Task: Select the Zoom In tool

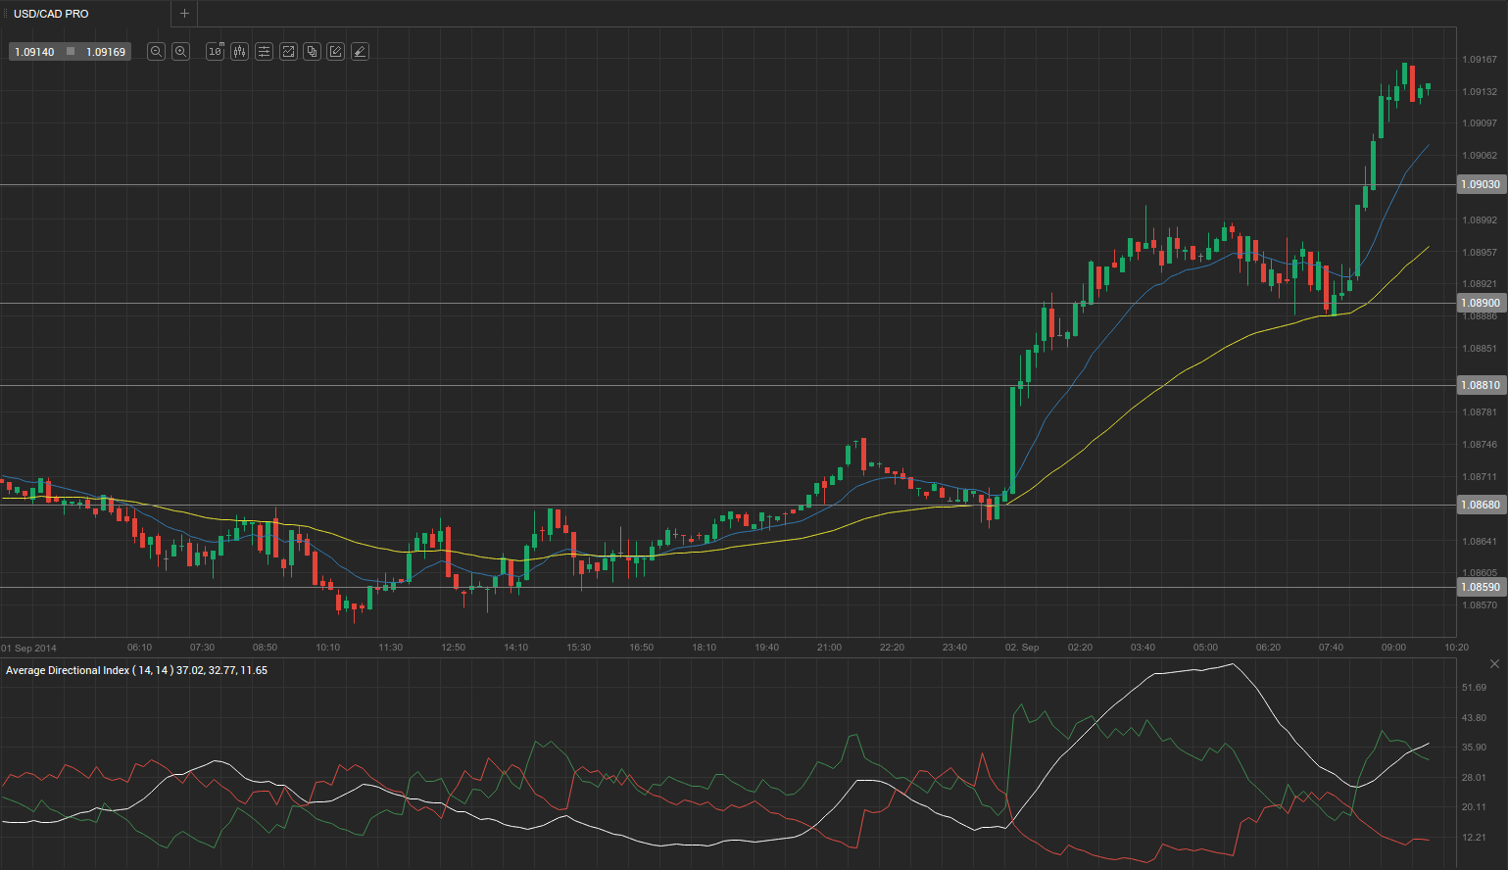Action: (x=180, y=51)
